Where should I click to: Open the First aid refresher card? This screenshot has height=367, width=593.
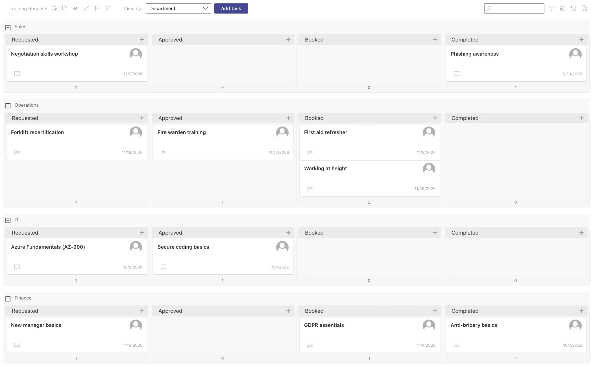click(x=370, y=142)
